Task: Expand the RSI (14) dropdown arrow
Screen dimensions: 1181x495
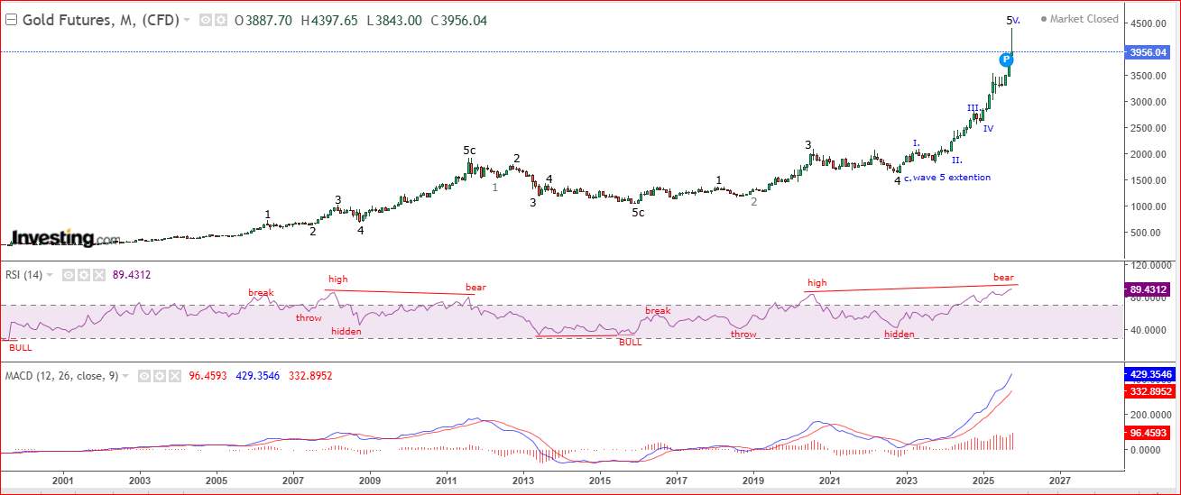Action: [x=51, y=275]
